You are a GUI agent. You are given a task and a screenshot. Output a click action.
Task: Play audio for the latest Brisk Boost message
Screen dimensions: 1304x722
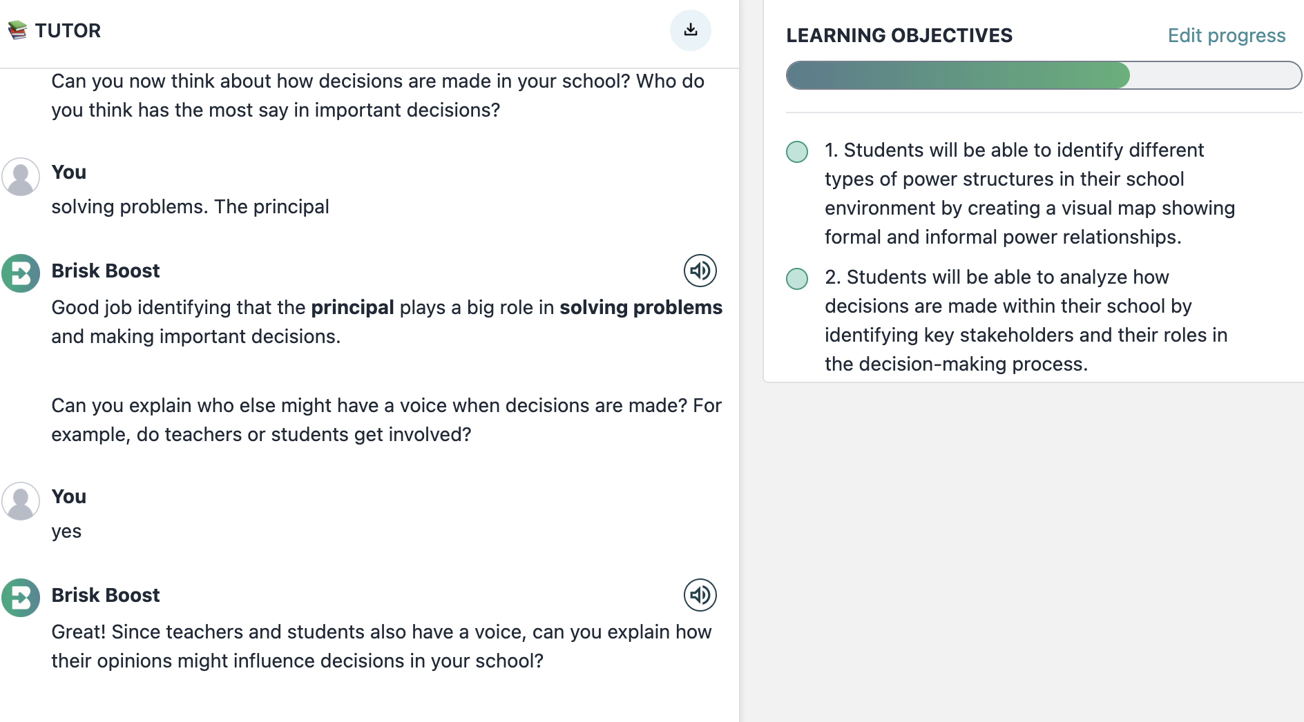click(700, 595)
